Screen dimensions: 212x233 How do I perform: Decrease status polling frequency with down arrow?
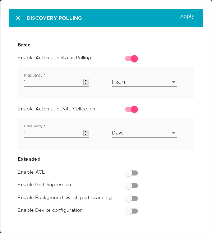coord(86,83)
